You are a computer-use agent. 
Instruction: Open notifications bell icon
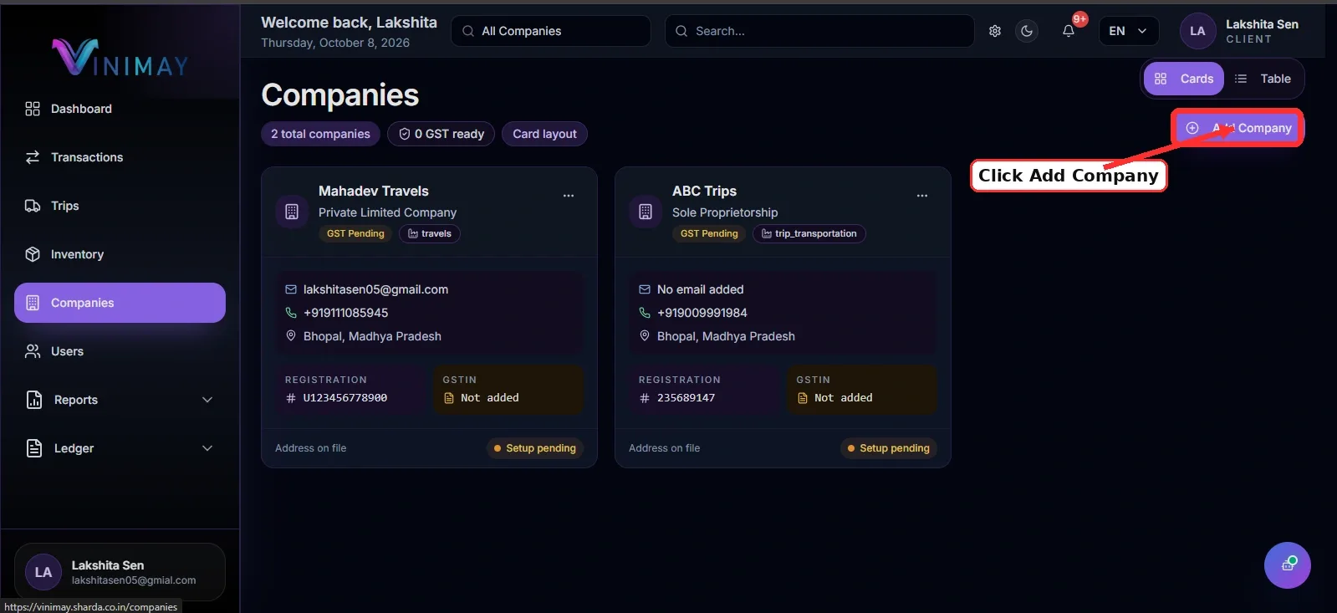[1069, 31]
